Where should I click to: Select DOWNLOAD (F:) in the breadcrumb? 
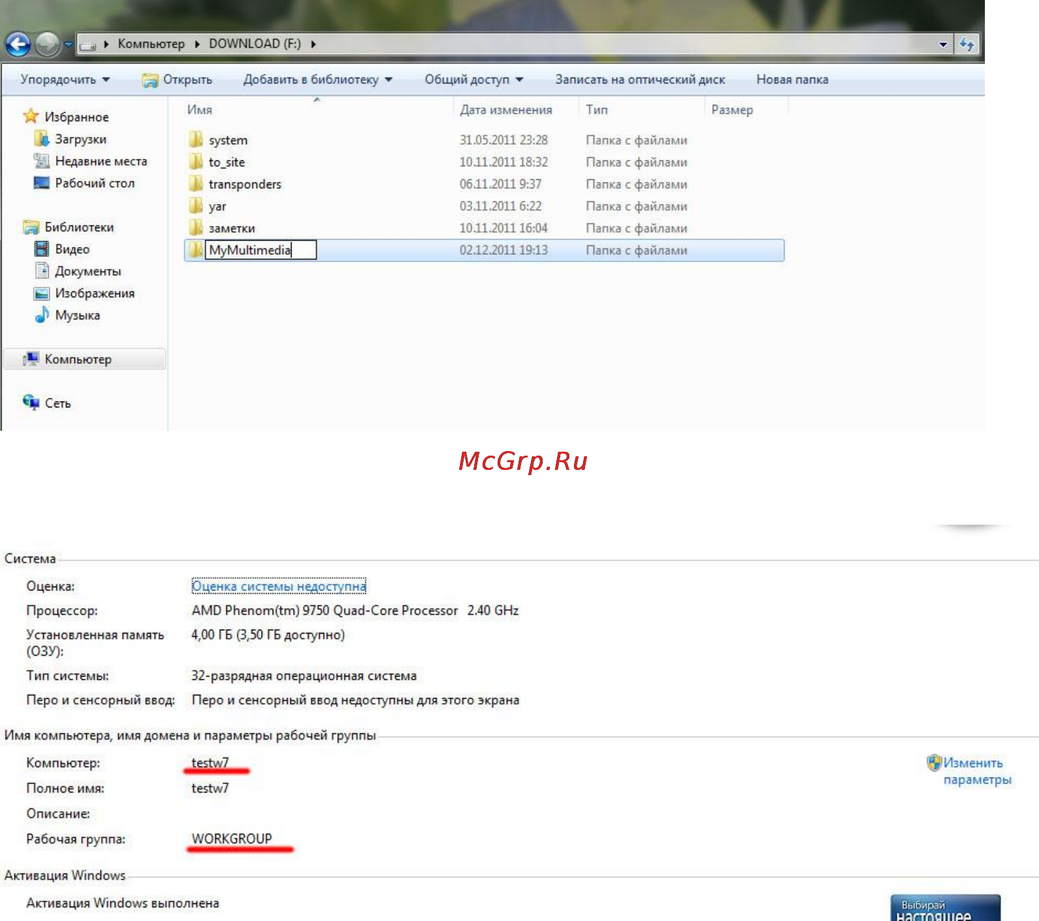point(254,44)
